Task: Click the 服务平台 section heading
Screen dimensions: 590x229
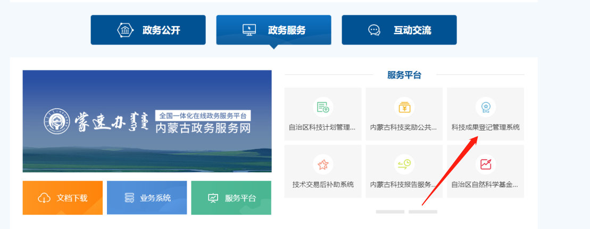Action: pyautogui.click(x=404, y=75)
